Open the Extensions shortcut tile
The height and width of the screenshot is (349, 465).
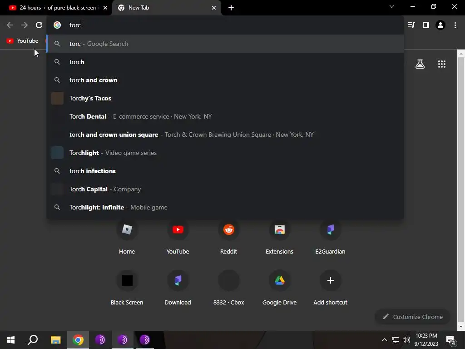[x=279, y=237]
